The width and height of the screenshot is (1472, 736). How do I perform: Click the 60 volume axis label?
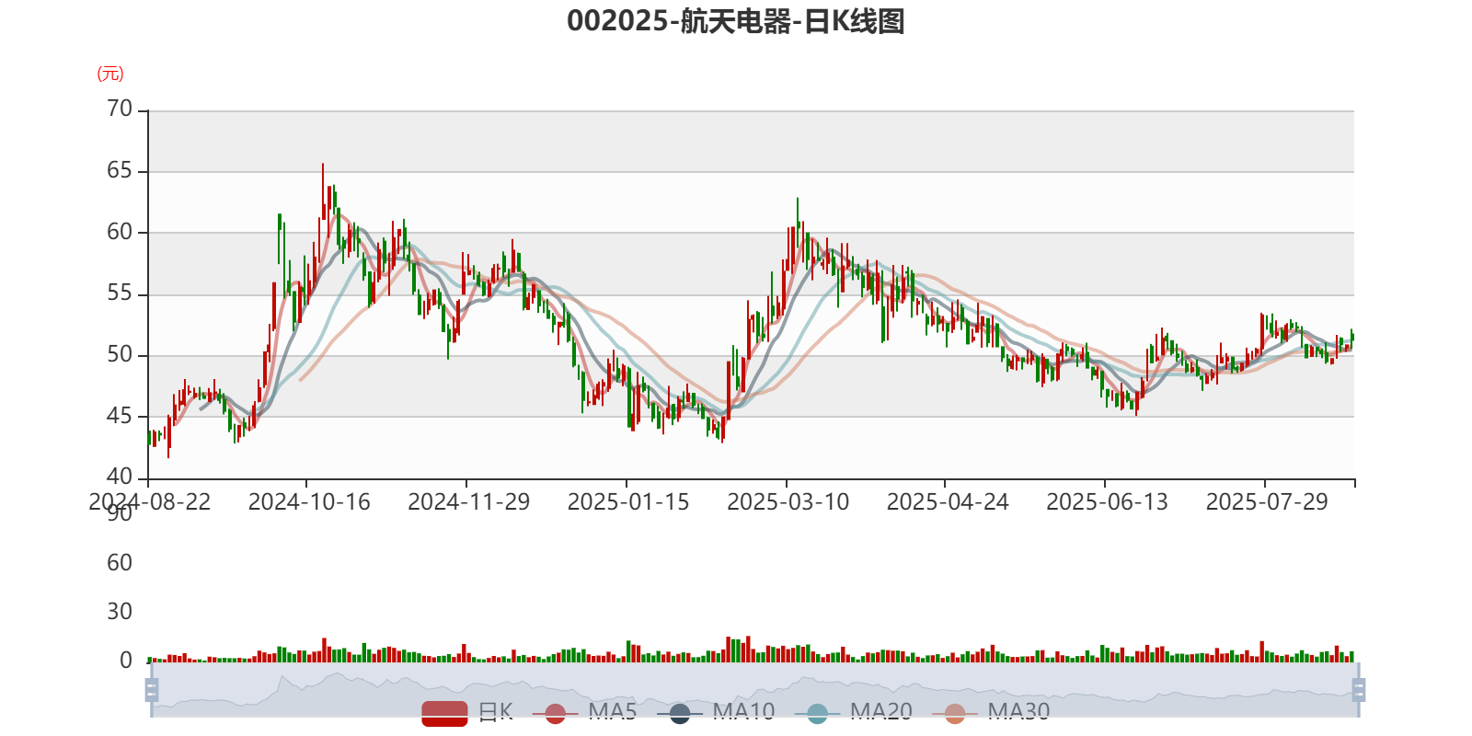tap(120, 563)
